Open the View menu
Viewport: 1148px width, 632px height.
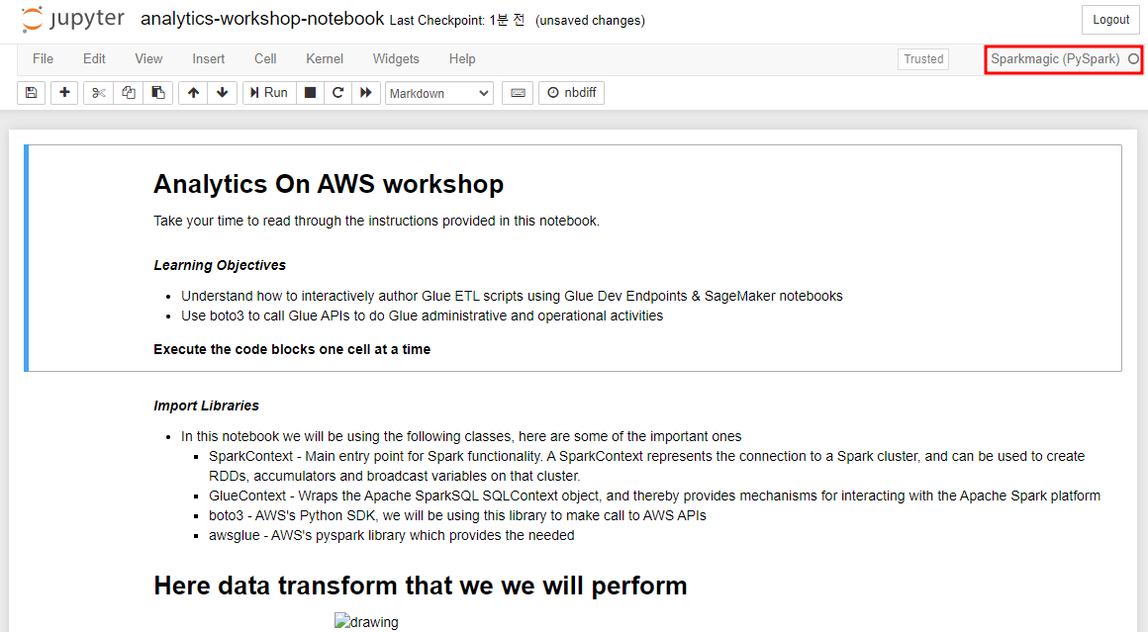click(x=148, y=59)
